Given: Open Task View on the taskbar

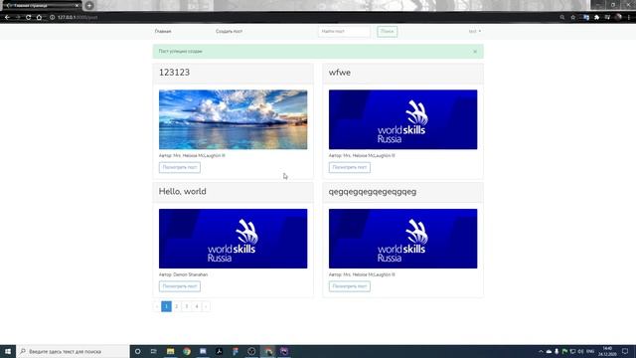Looking at the screenshot, I should pos(154,351).
